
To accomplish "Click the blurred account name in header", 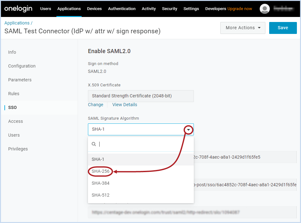I will click(x=284, y=8).
